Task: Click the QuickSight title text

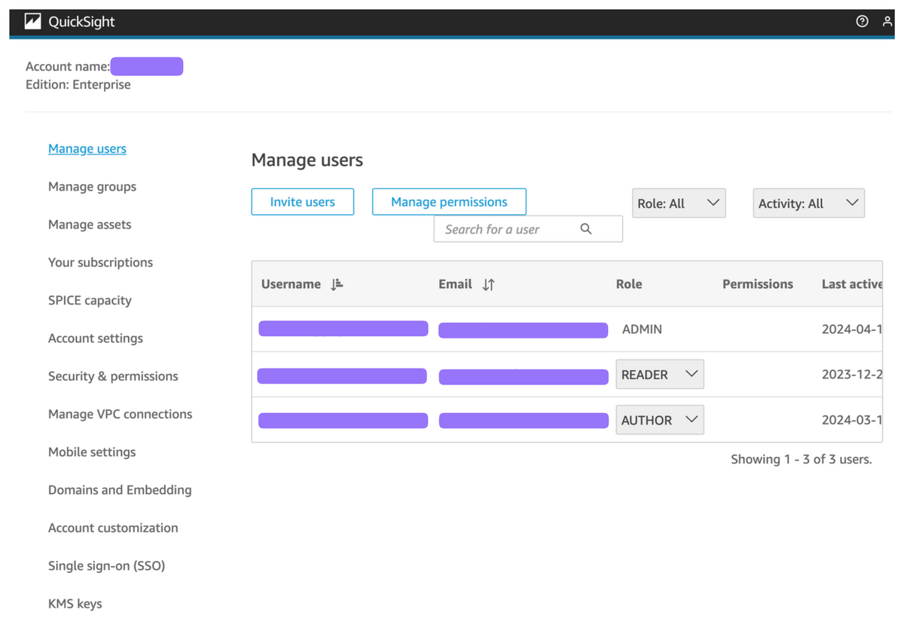Action: [x=81, y=22]
